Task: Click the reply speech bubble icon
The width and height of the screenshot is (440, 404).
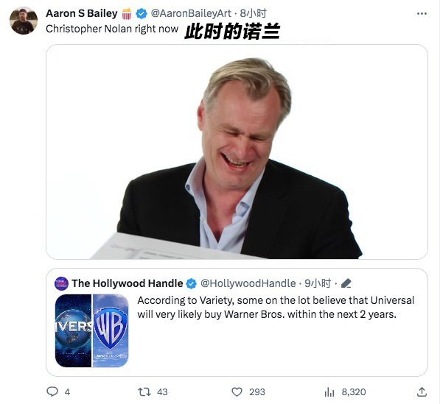Action: 52,391
